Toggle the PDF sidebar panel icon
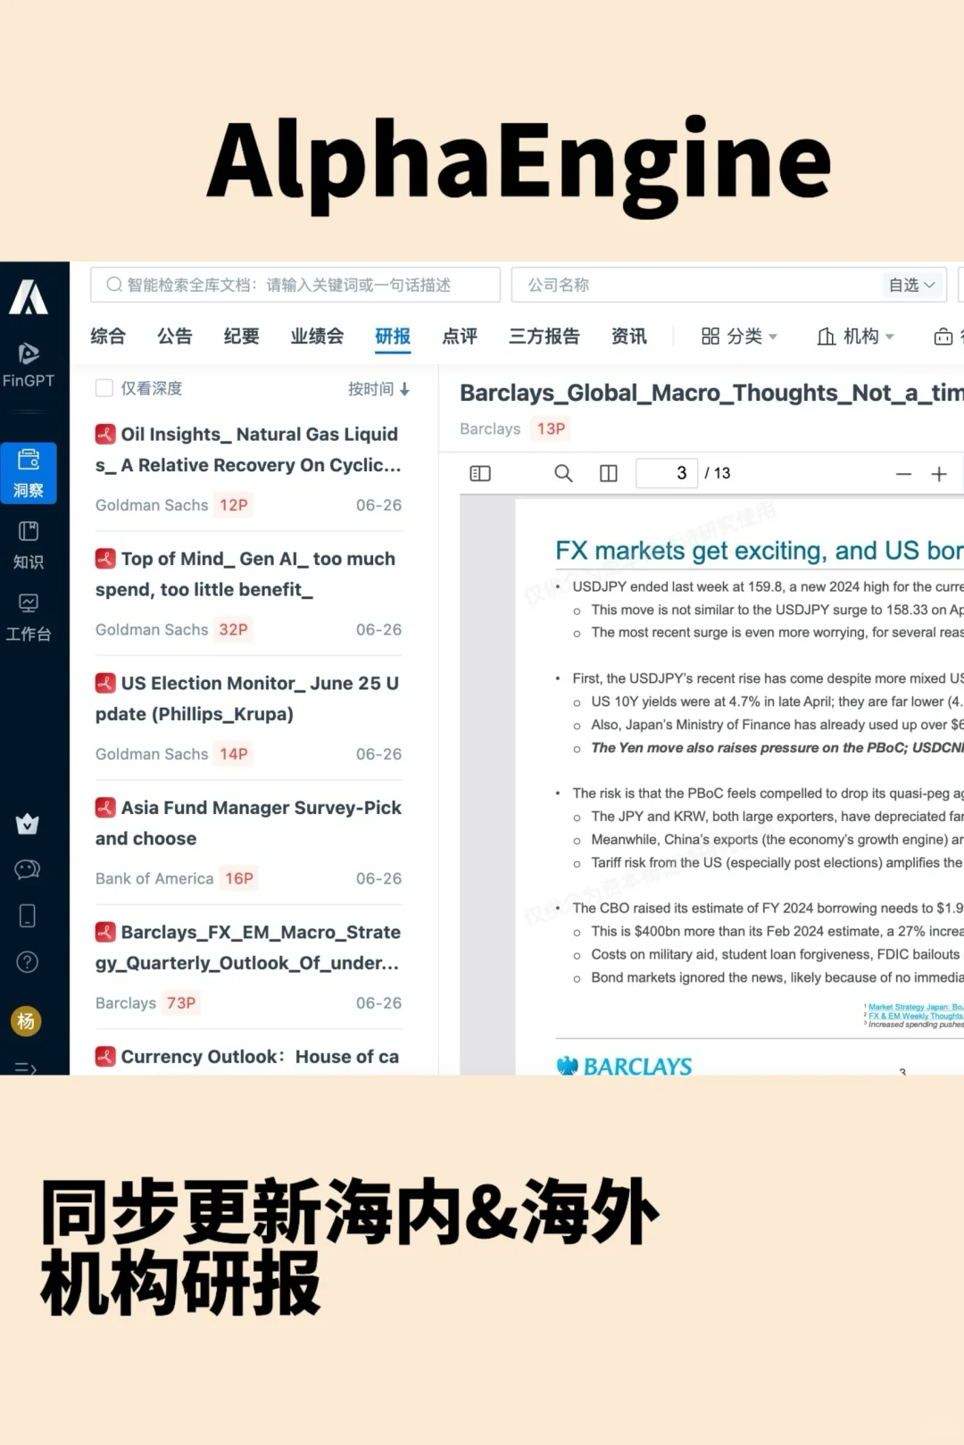 [480, 473]
